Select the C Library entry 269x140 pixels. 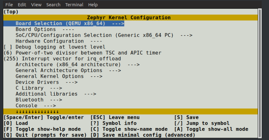pyautogui.click(x=39, y=88)
